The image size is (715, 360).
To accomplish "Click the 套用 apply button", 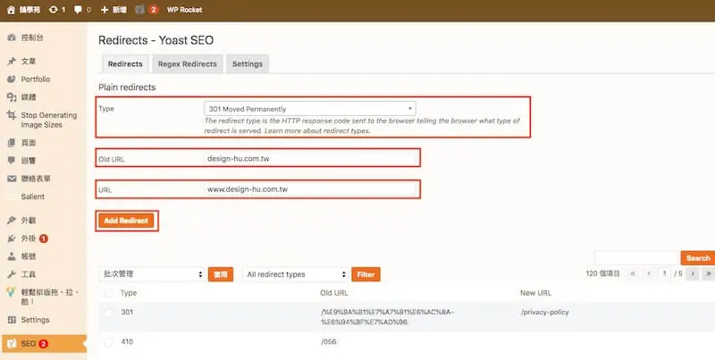I will coord(221,274).
